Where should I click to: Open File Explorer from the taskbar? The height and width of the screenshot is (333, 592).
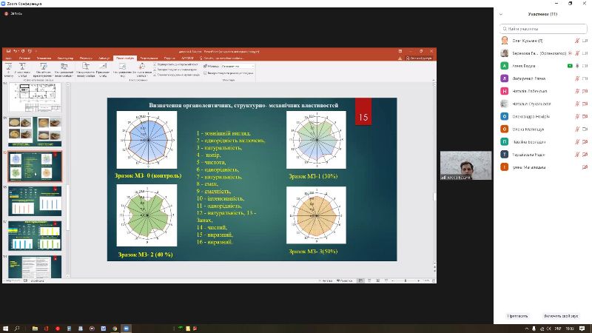pos(35,329)
